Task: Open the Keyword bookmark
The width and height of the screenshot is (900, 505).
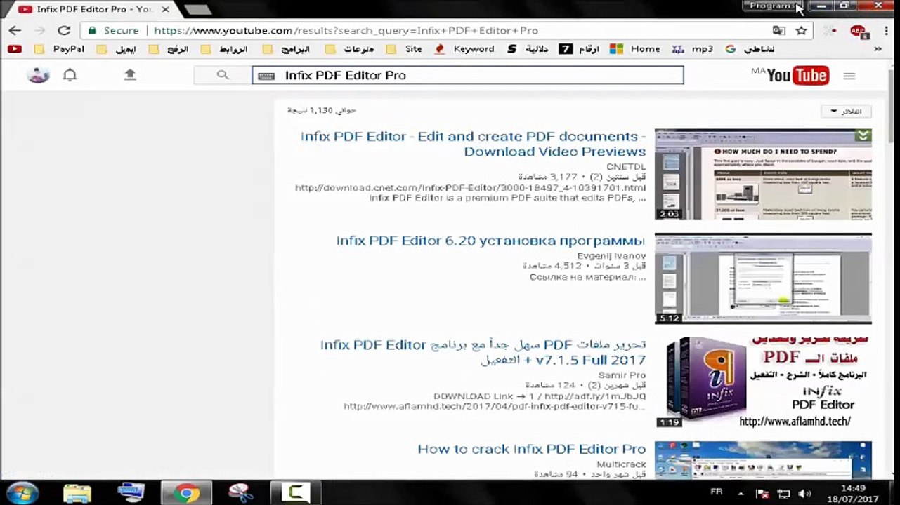Action: [x=464, y=49]
